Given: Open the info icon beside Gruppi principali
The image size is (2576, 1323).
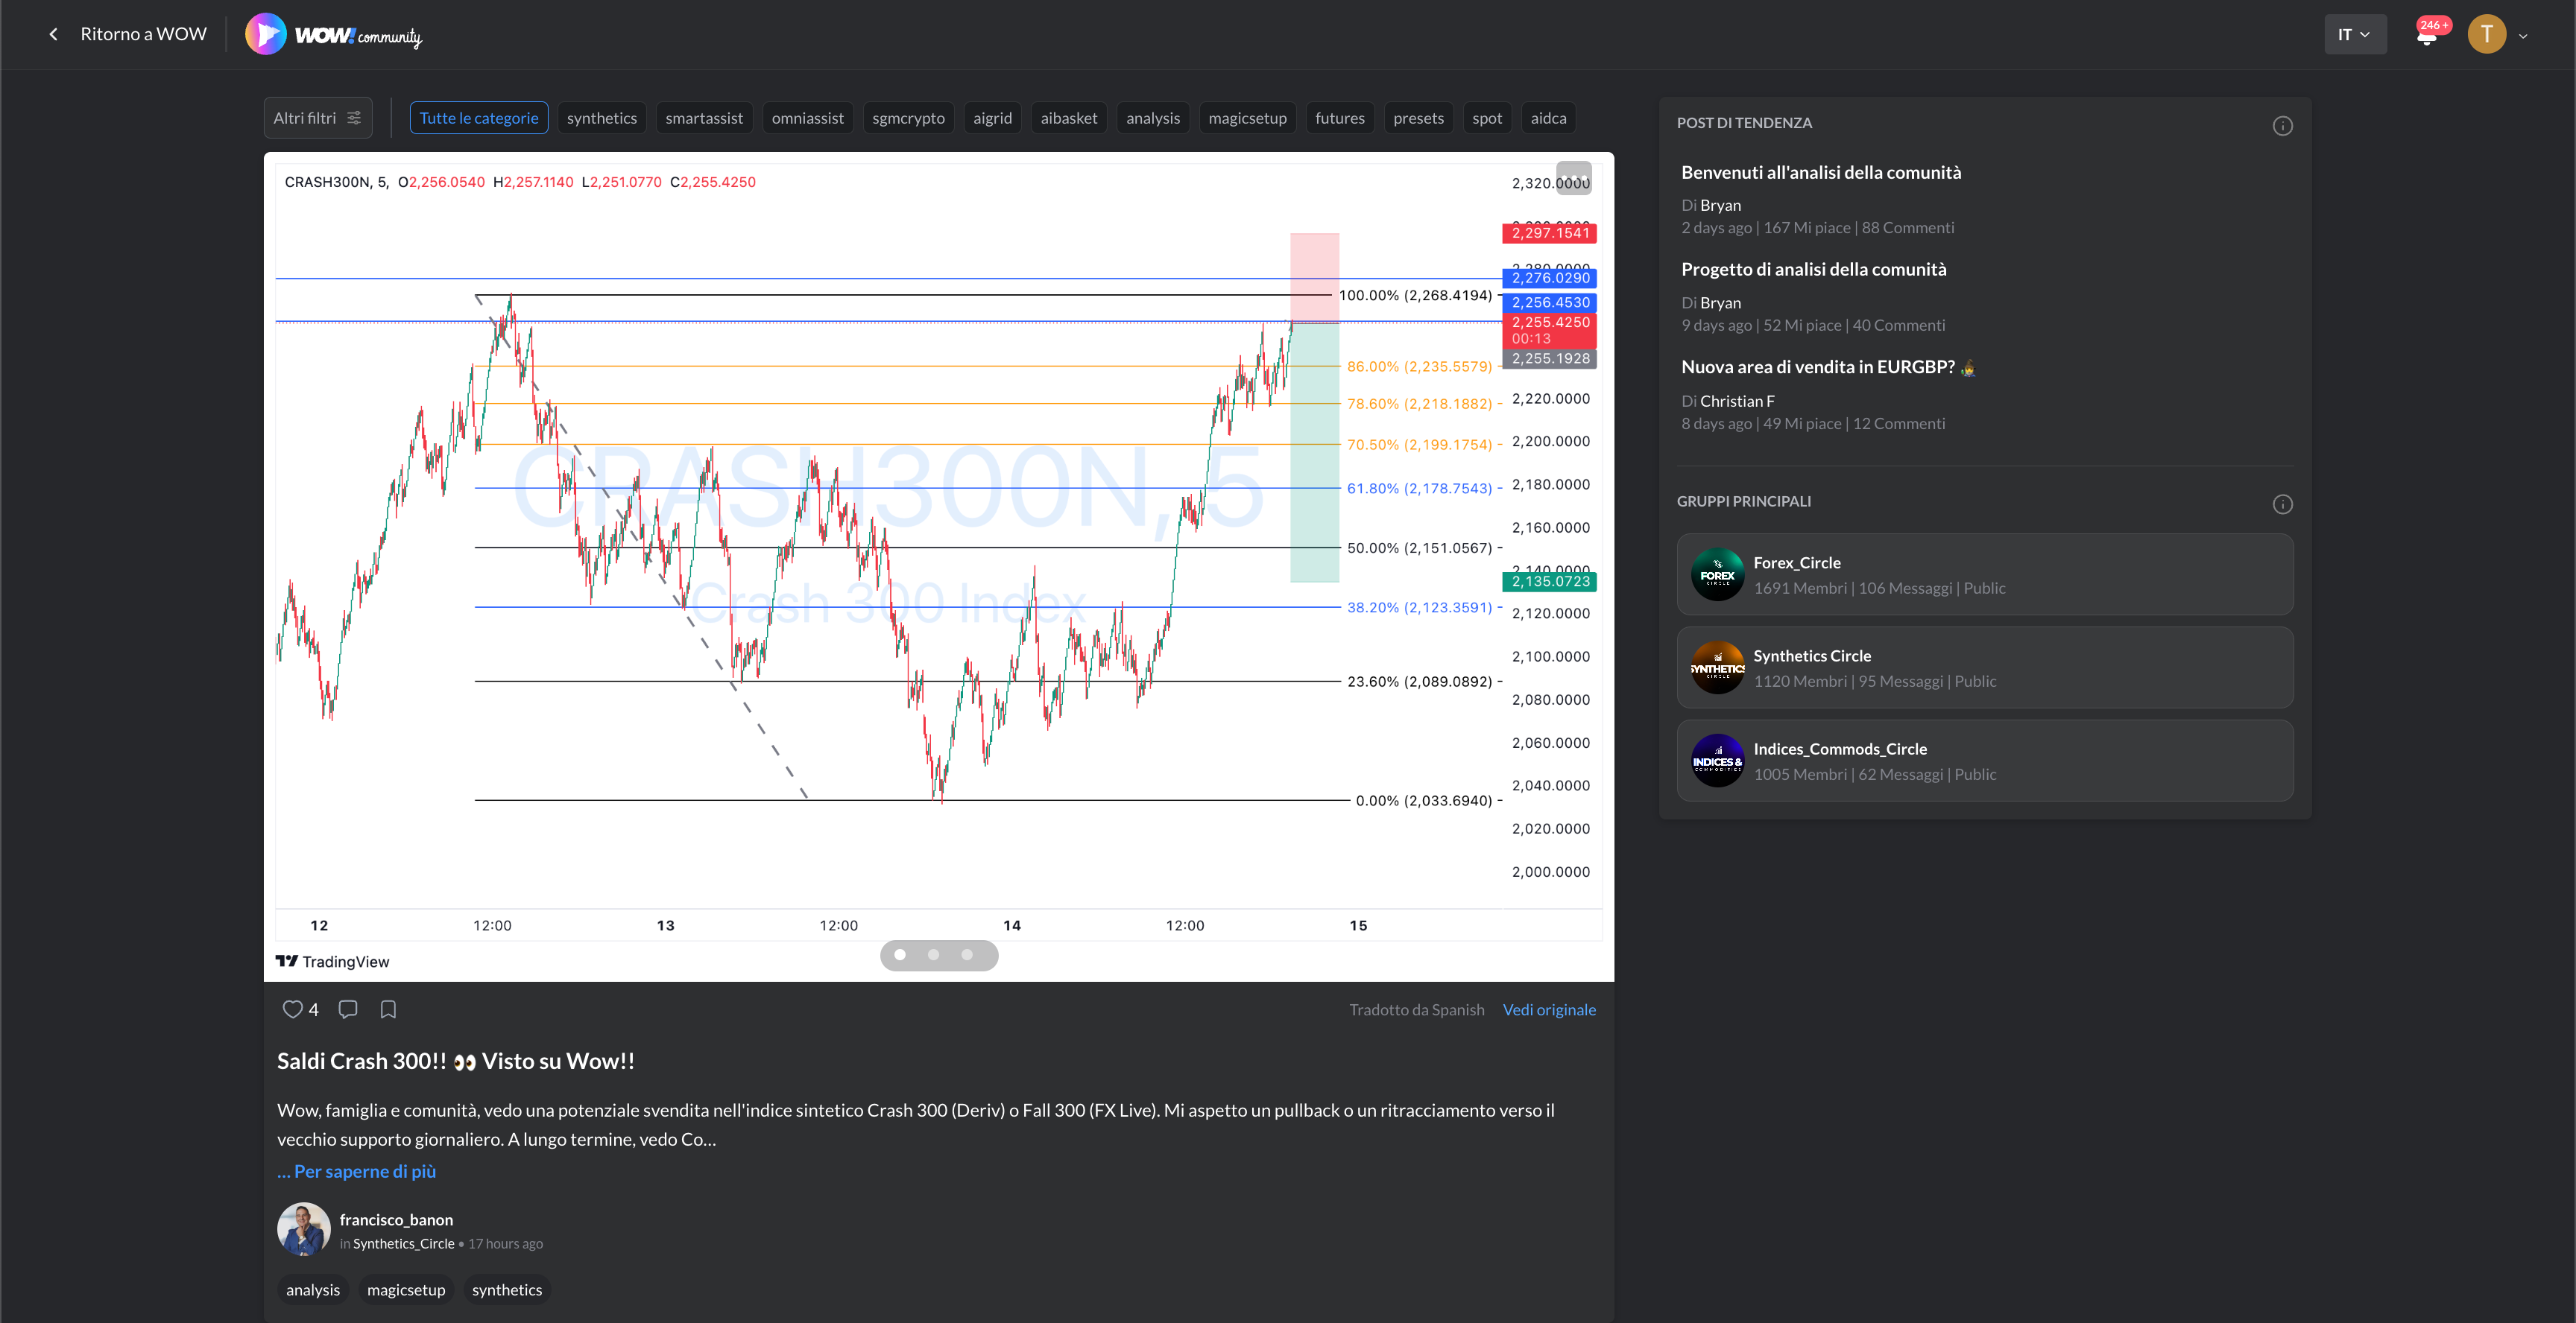Looking at the screenshot, I should [2282, 504].
